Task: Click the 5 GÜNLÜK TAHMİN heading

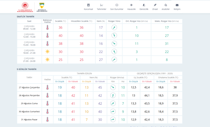Action: (x=26, y=69)
